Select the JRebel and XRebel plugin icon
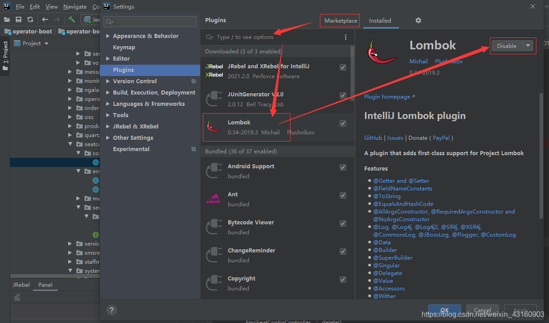This screenshot has height=323, width=549. 214,71
